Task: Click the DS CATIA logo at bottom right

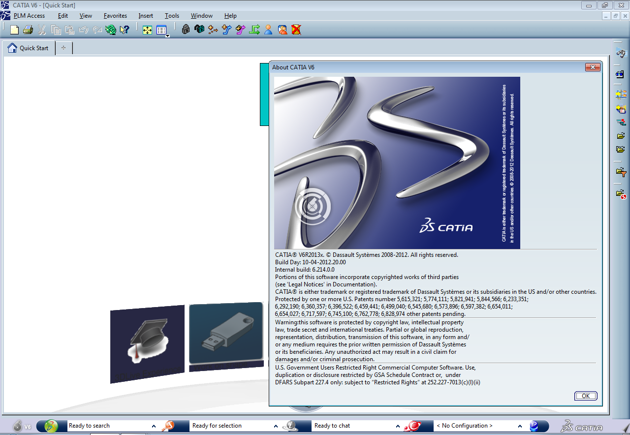Action: pos(582,426)
